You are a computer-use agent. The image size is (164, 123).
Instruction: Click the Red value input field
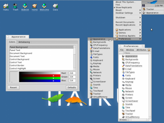72,73
